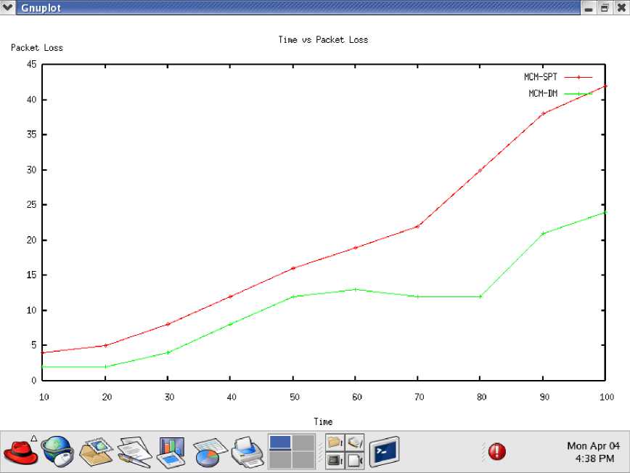
Task: Click the green data point at time 60
Action: tap(355, 289)
